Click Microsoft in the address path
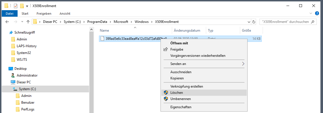 (120, 22)
